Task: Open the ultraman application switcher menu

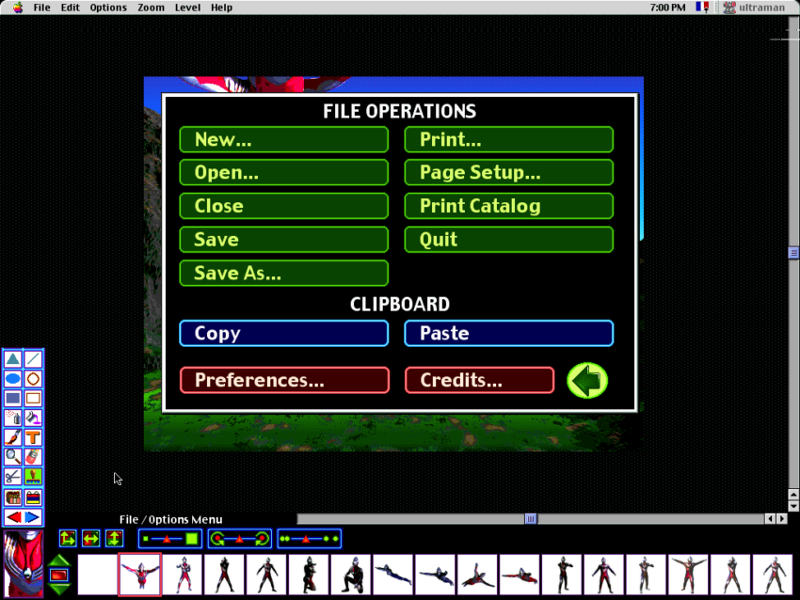Action: click(x=754, y=8)
